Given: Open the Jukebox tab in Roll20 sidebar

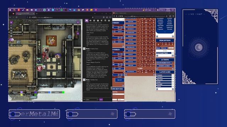Looking at the screenshot, I should [101, 20].
